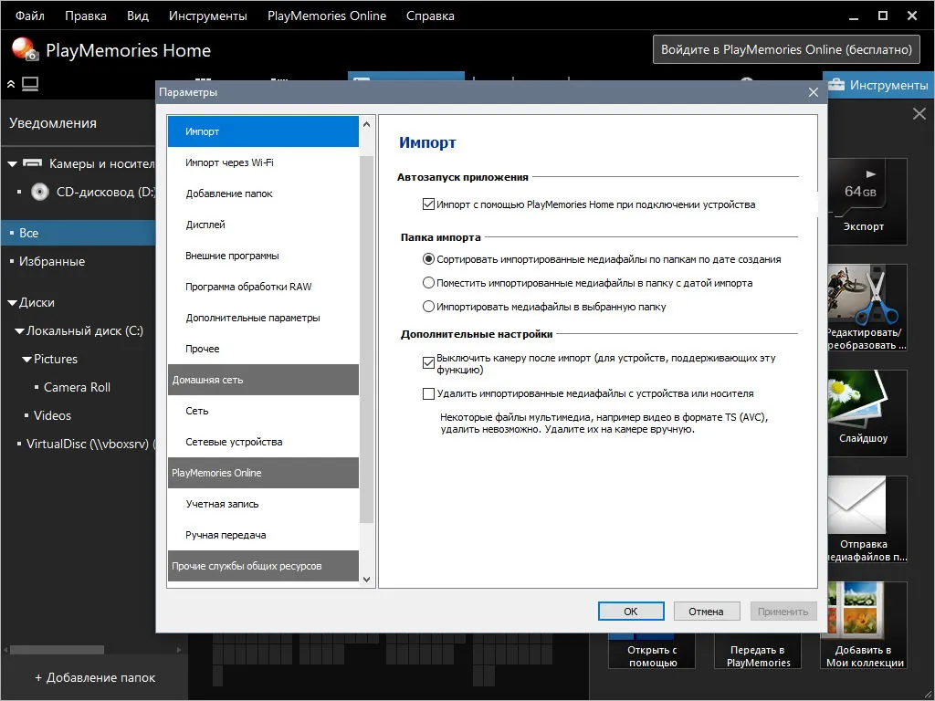Click the CD drive (D:) disc icon
This screenshot has height=701, width=935.
(x=40, y=192)
